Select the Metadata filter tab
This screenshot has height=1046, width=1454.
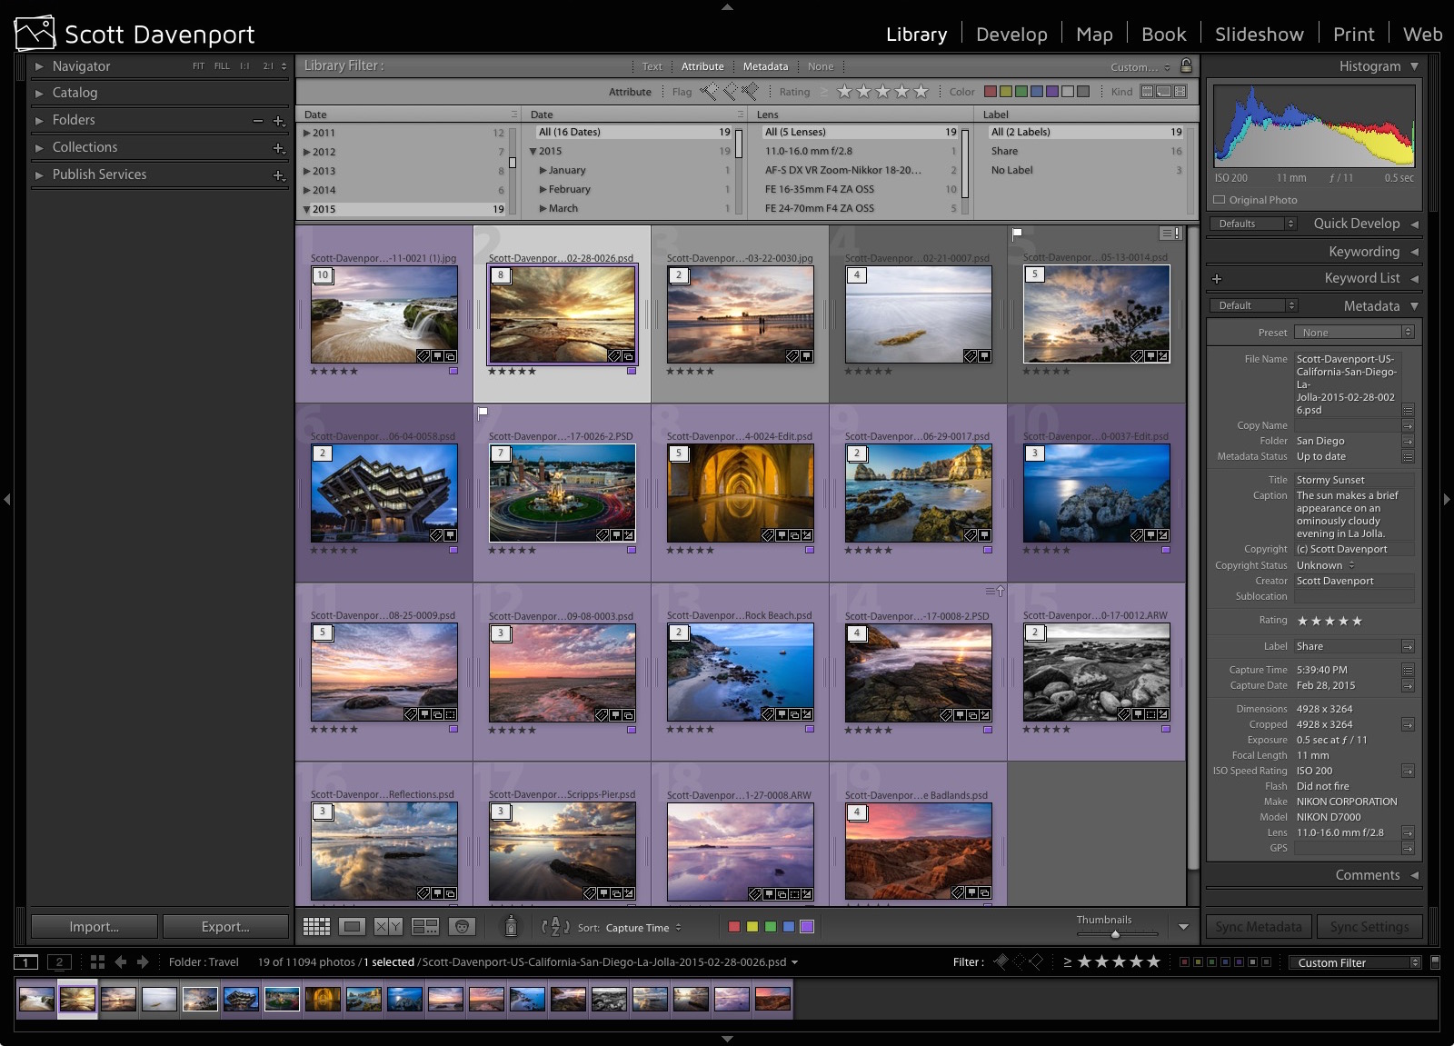pos(765,66)
